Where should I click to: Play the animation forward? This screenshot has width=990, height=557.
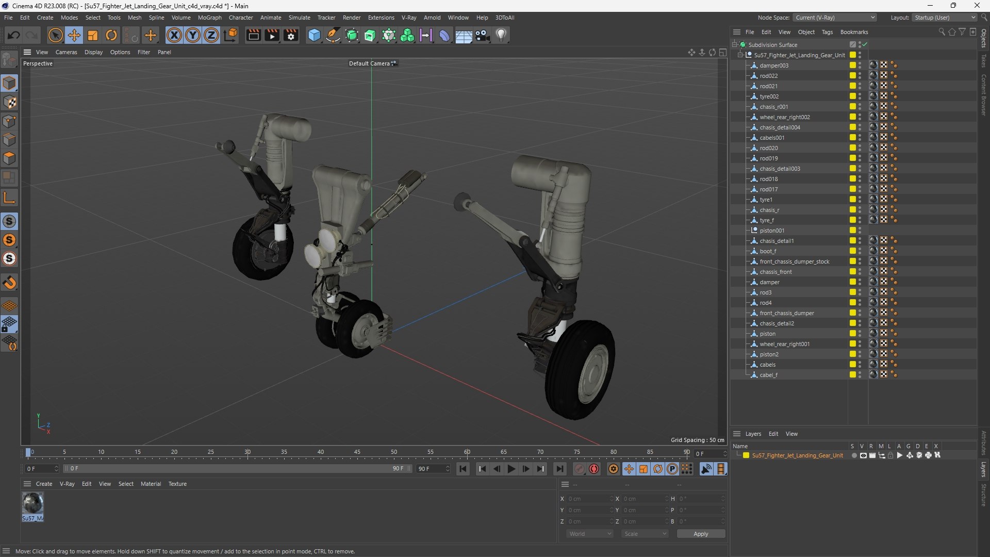tap(511, 469)
